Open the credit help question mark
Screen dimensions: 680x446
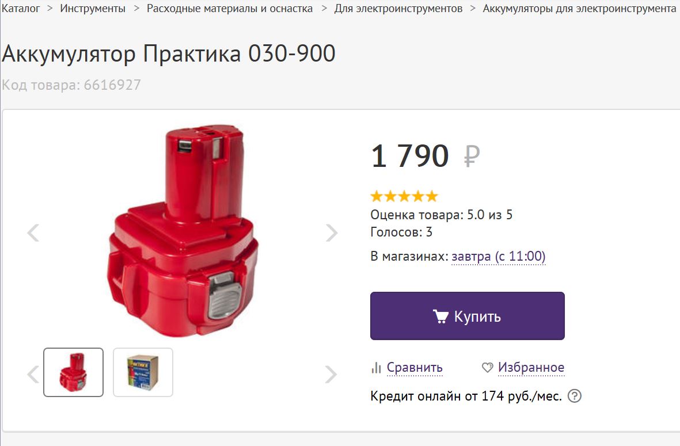coord(575,396)
